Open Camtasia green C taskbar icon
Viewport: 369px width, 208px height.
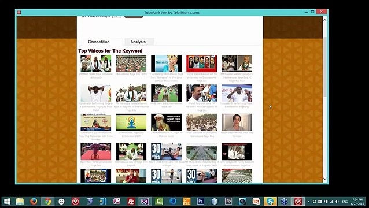point(159,202)
